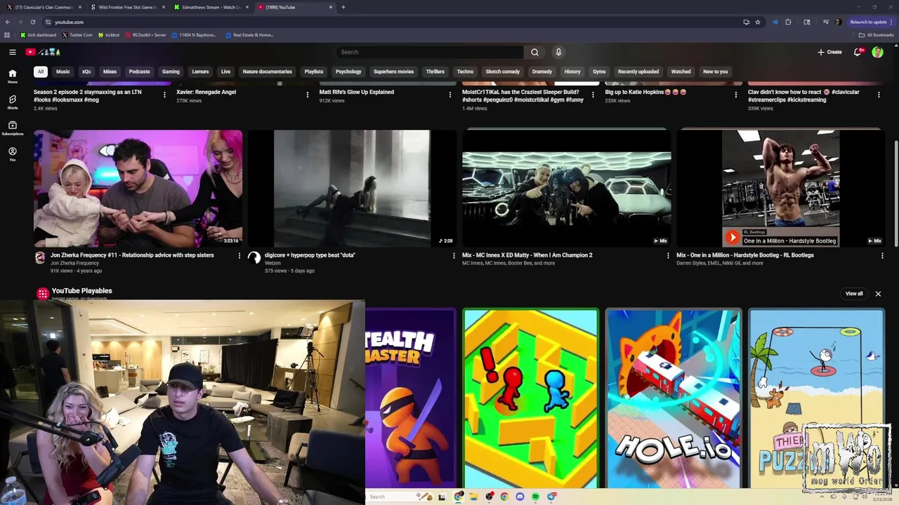Open options for Jon Zherka Frequency video
The width and height of the screenshot is (899, 505).
[x=239, y=256]
